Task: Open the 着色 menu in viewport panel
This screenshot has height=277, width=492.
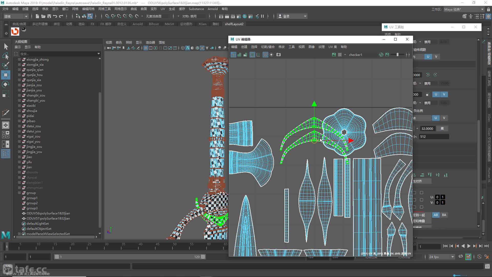Action: pos(119,42)
